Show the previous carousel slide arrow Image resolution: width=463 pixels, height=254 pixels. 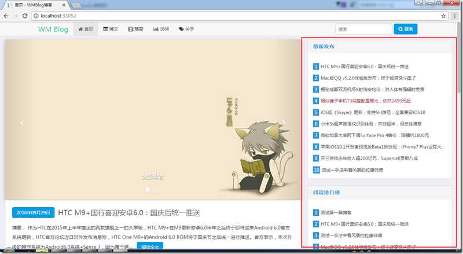point(22,123)
